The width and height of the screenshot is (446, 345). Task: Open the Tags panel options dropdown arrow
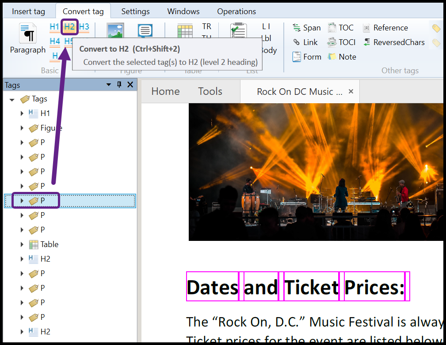[x=109, y=85]
